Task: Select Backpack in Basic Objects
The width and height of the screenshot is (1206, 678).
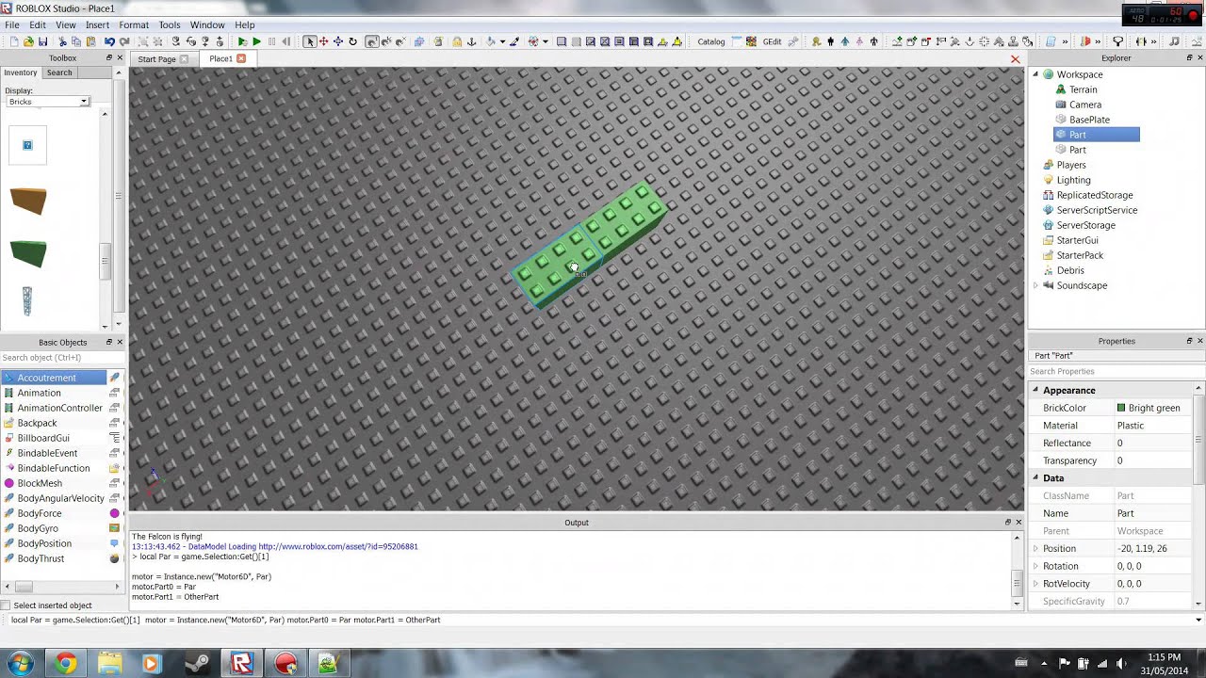Action: [x=37, y=423]
